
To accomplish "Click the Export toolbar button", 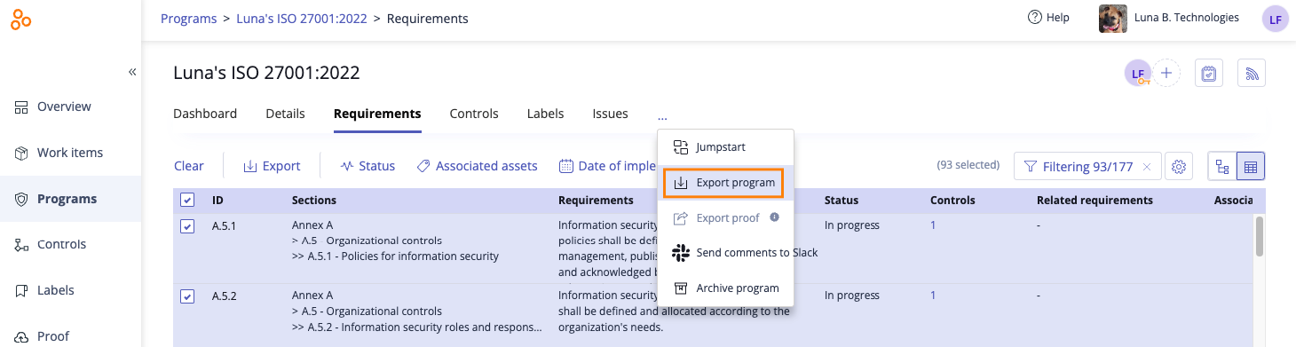I will (272, 166).
